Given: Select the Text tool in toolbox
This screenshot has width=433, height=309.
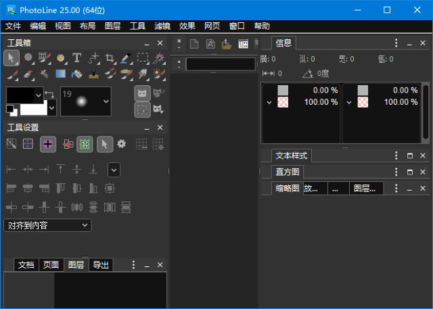Looking at the screenshot, I should click(x=77, y=58).
